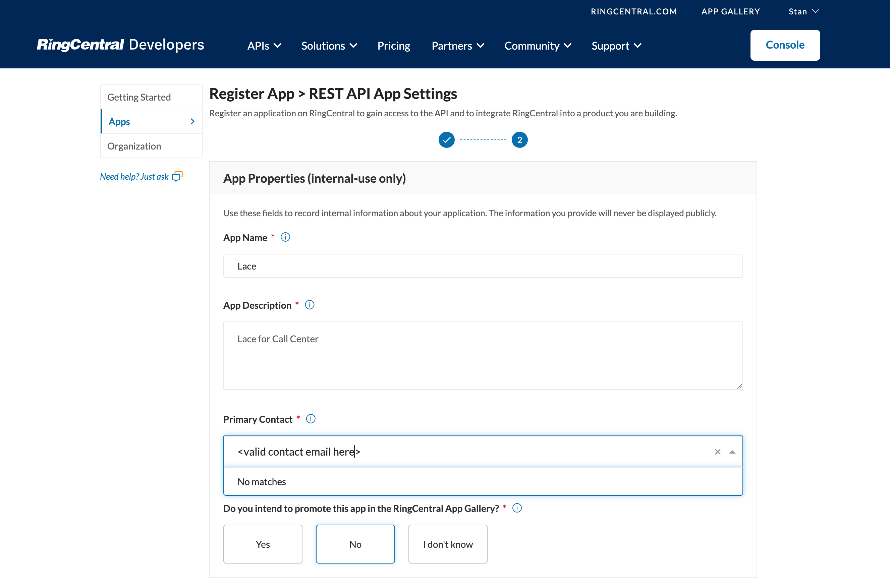The height and width of the screenshot is (588, 890).
Task: Open the Partners dropdown menu
Action: (x=457, y=46)
